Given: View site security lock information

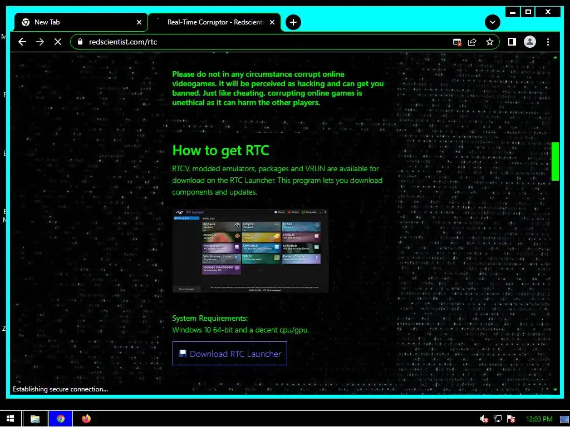Looking at the screenshot, I should point(80,42).
